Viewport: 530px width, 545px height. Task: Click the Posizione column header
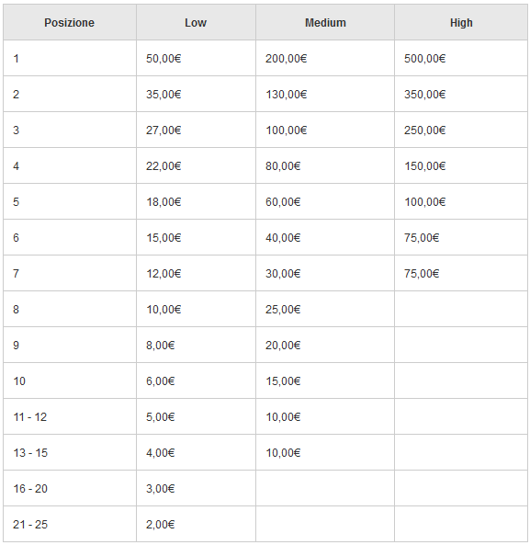pos(70,22)
